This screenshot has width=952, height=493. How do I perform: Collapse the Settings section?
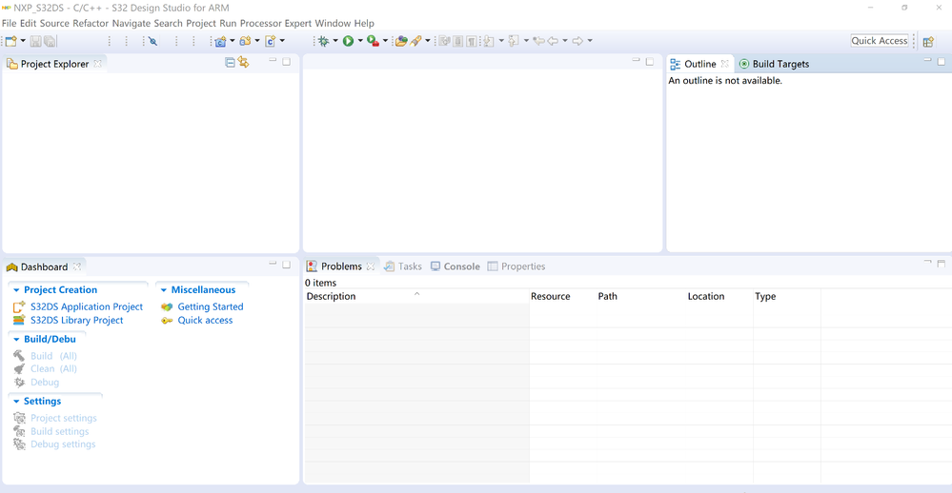(16, 401)
